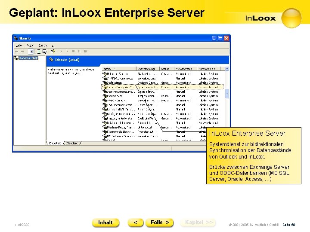The image size is (310, 232).
Task: Switch to the Erweitert tab
Action: point(55,143)
